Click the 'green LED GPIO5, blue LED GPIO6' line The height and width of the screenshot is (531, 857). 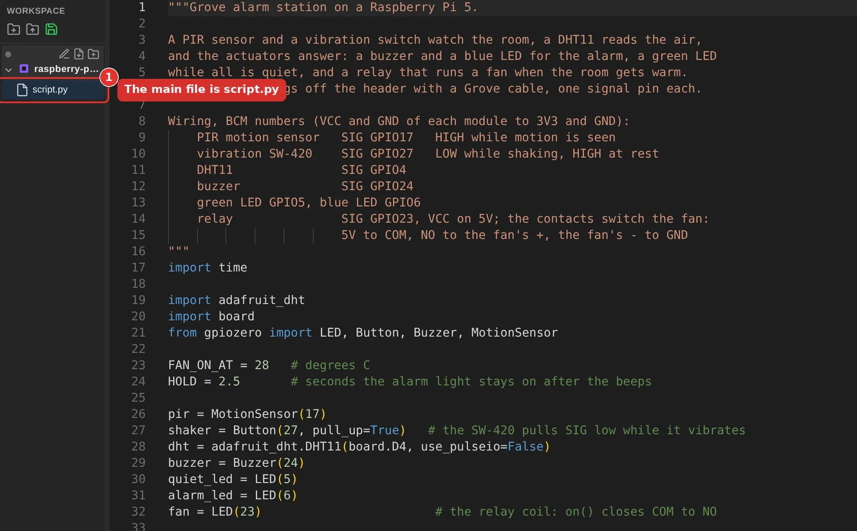coord(309,202)
